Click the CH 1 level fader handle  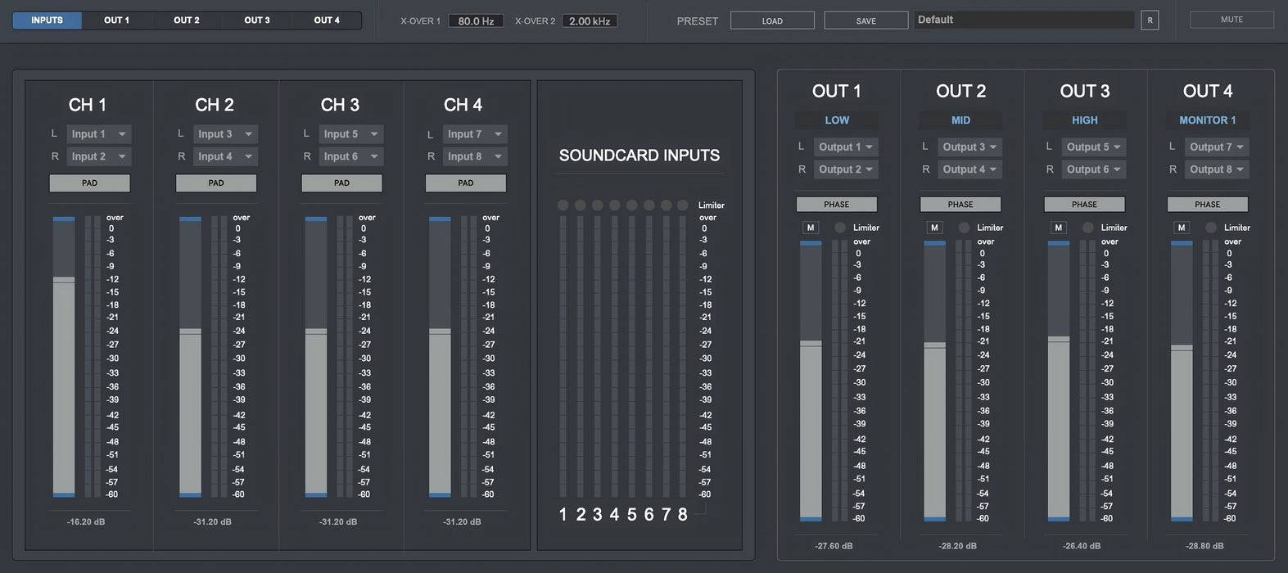click(64, 280)
